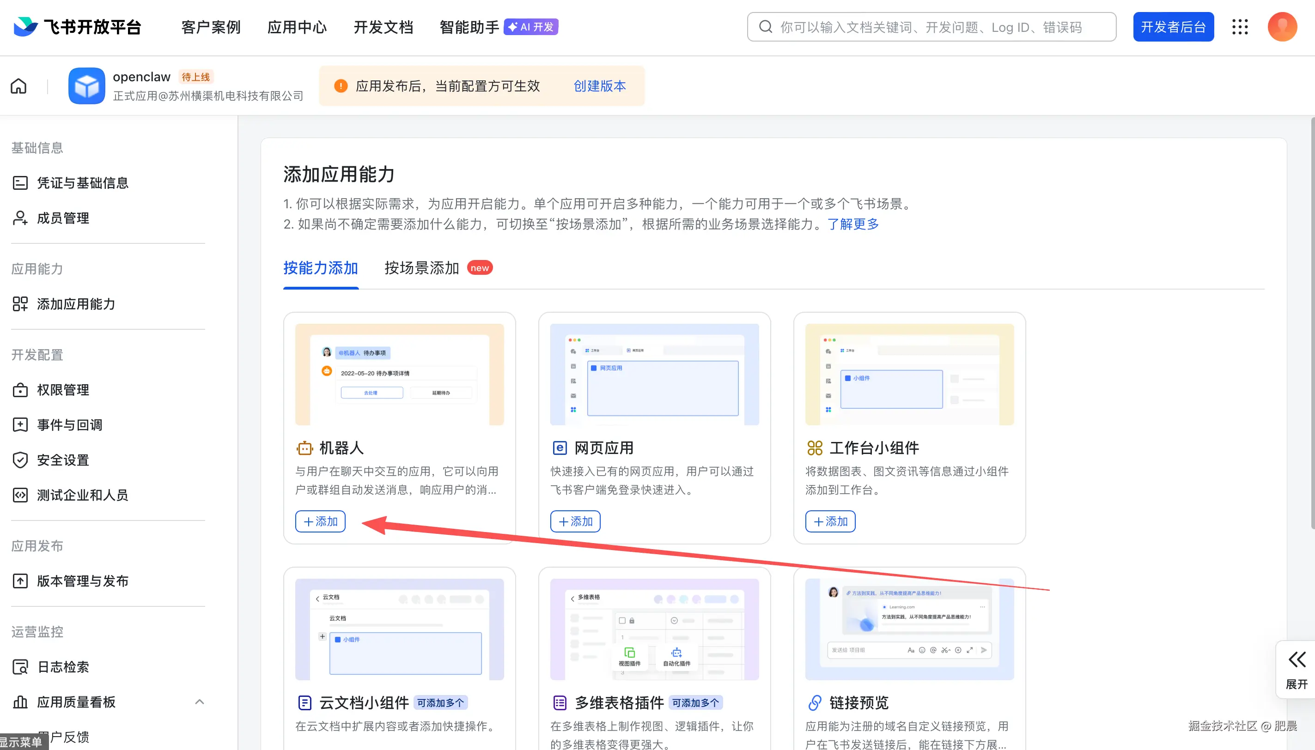1315x750 pixels.
Task: Click the Feishu Open Platform logo
Action: point(77,27)
